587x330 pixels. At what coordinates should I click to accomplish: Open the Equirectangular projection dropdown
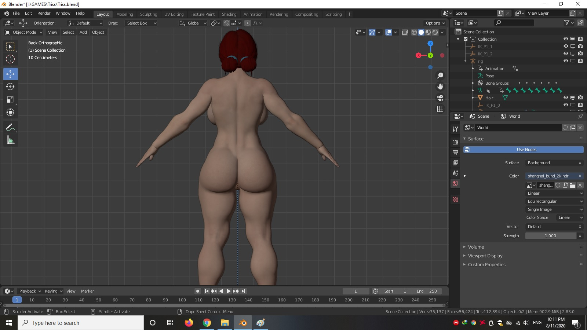coord(554,201)
